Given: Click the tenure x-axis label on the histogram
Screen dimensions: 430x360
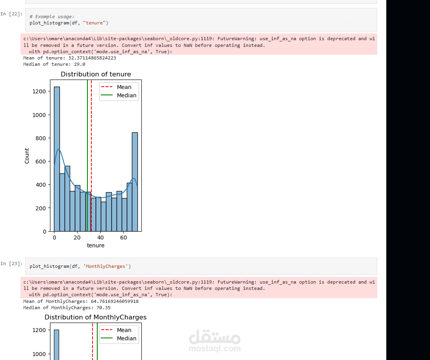Looking at the screenshot, I should click(x=96, y=245).
